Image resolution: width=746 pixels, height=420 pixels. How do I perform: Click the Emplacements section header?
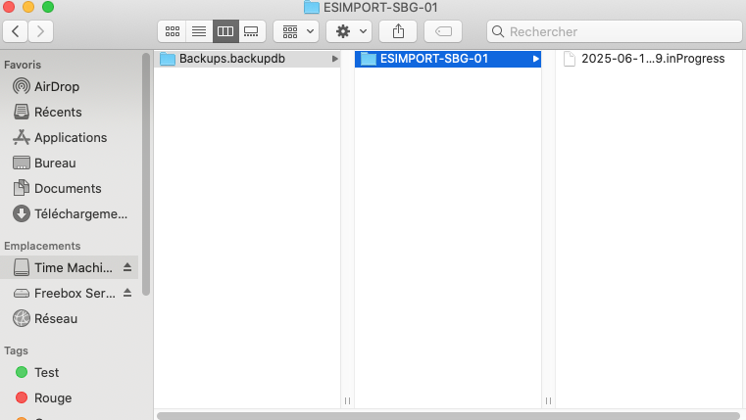[42, 246]
